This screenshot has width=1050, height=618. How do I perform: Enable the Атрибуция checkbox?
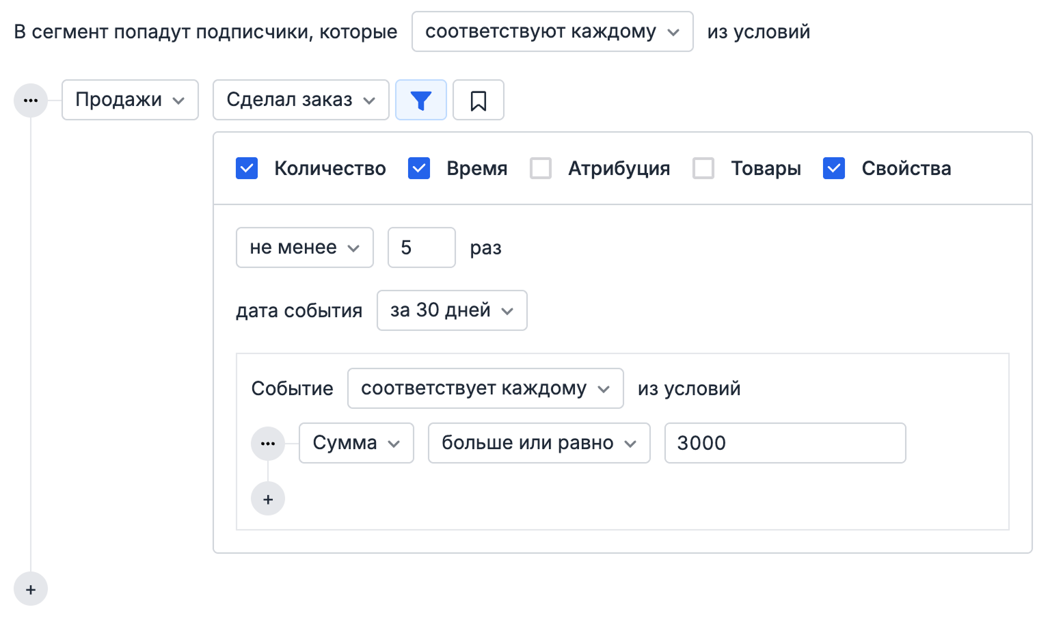541,168
